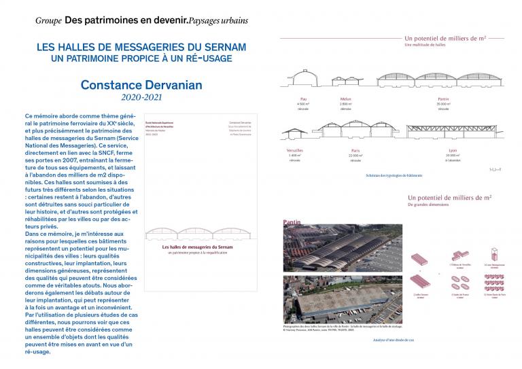Open the upper Pantin aerial photograph
Screen dimensions: 522x369
(343, 248)
